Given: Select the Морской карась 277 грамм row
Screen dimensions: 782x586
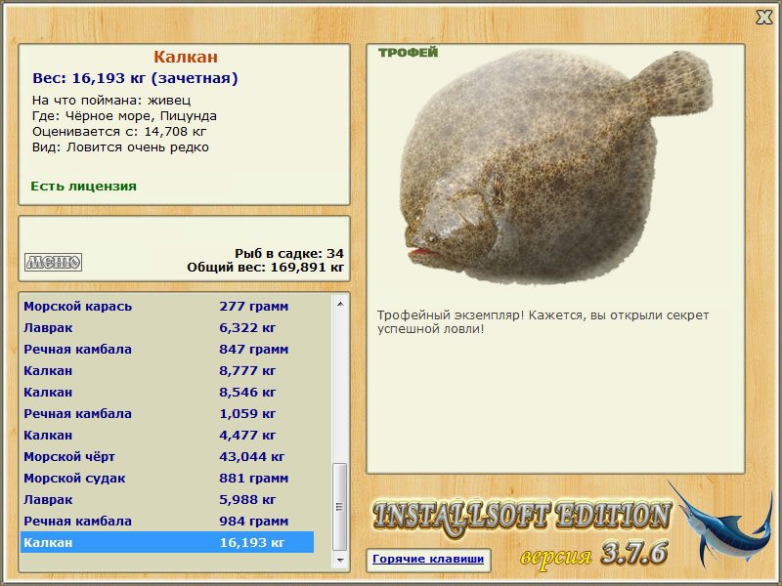Looking at the screenshot, I should (167, 306).
